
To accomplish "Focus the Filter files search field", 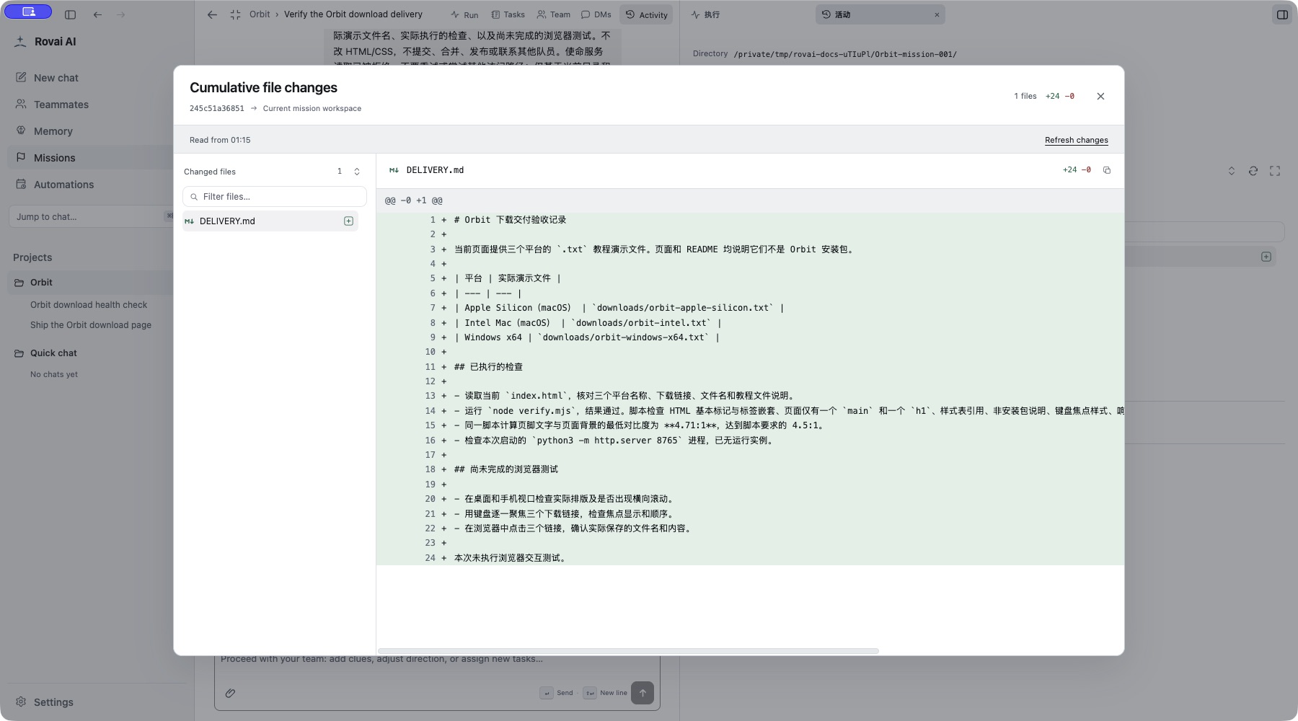I will (x=275, y=196).
